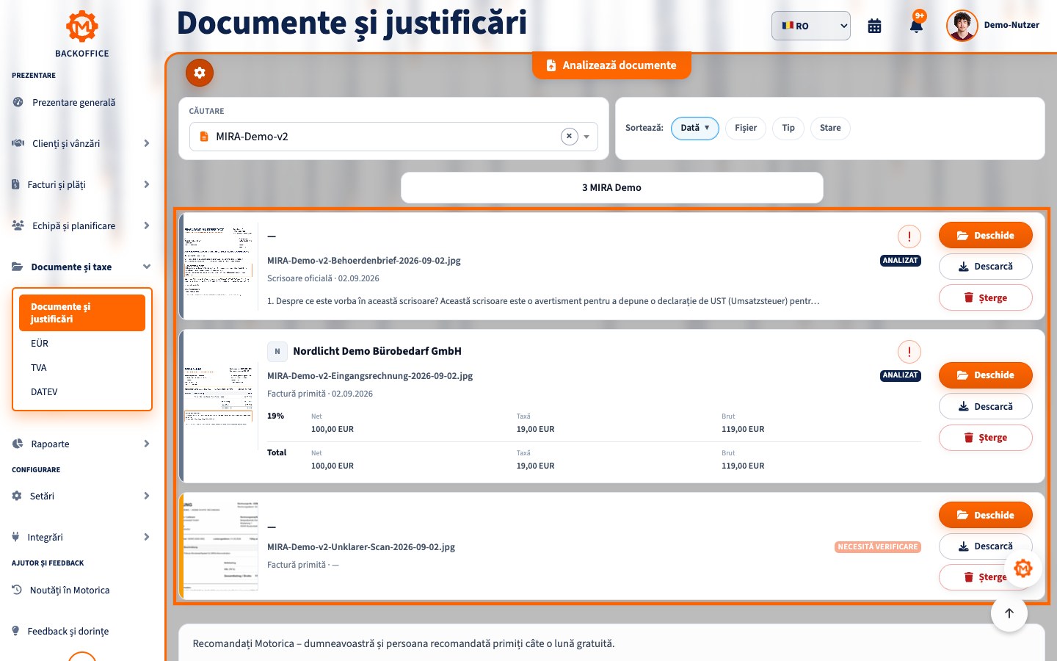Click warning icon on Nordlicht invoice
Image resolution: width=1057 pixels, height=661 pixels.
click(909, 352)
